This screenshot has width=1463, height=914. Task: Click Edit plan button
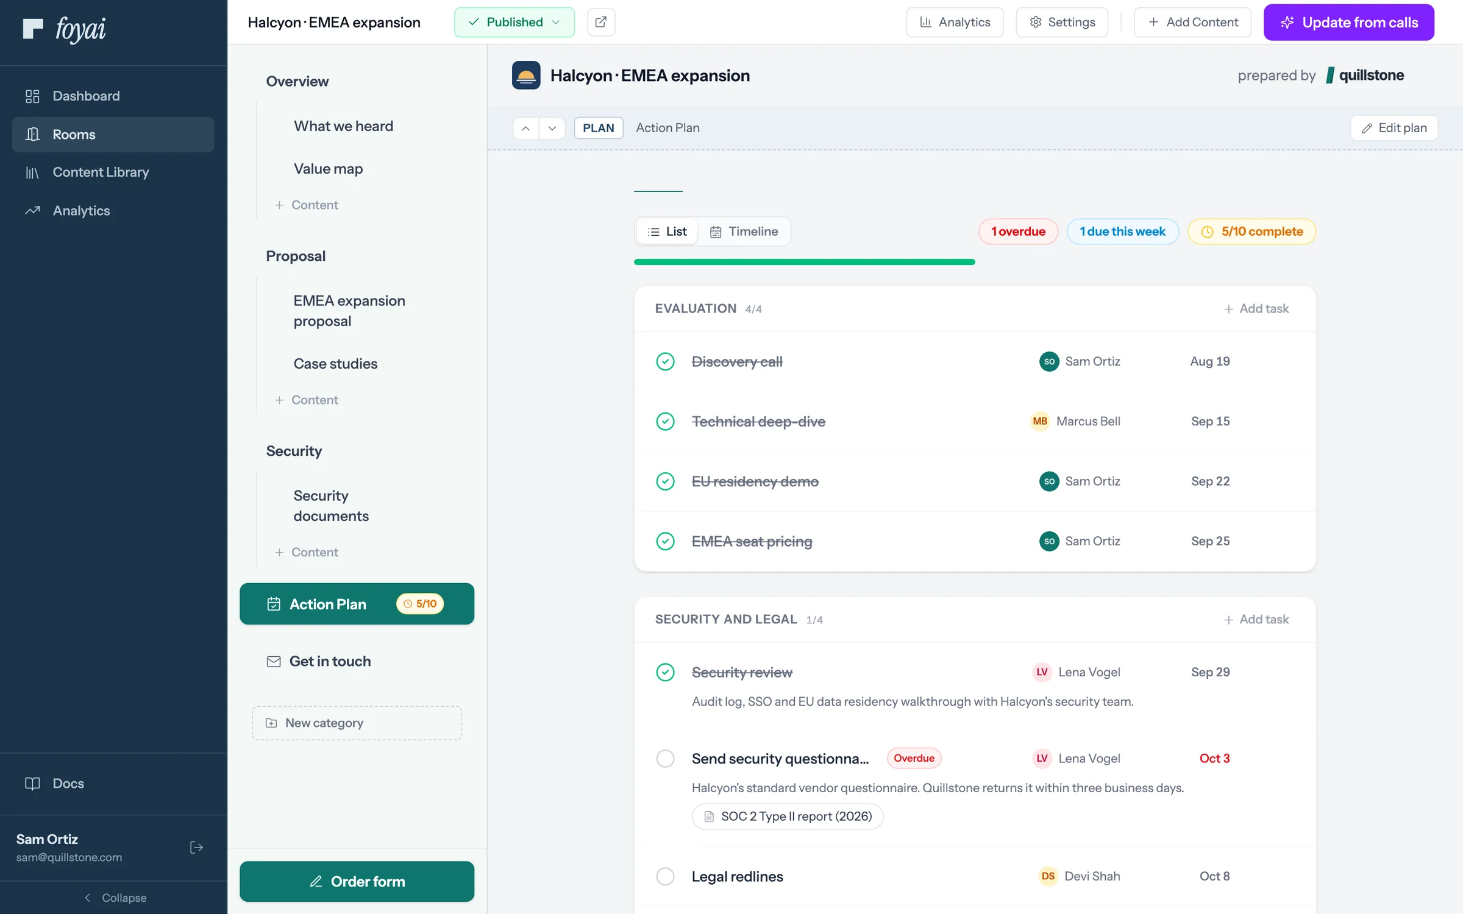(x=1395, y=128)
